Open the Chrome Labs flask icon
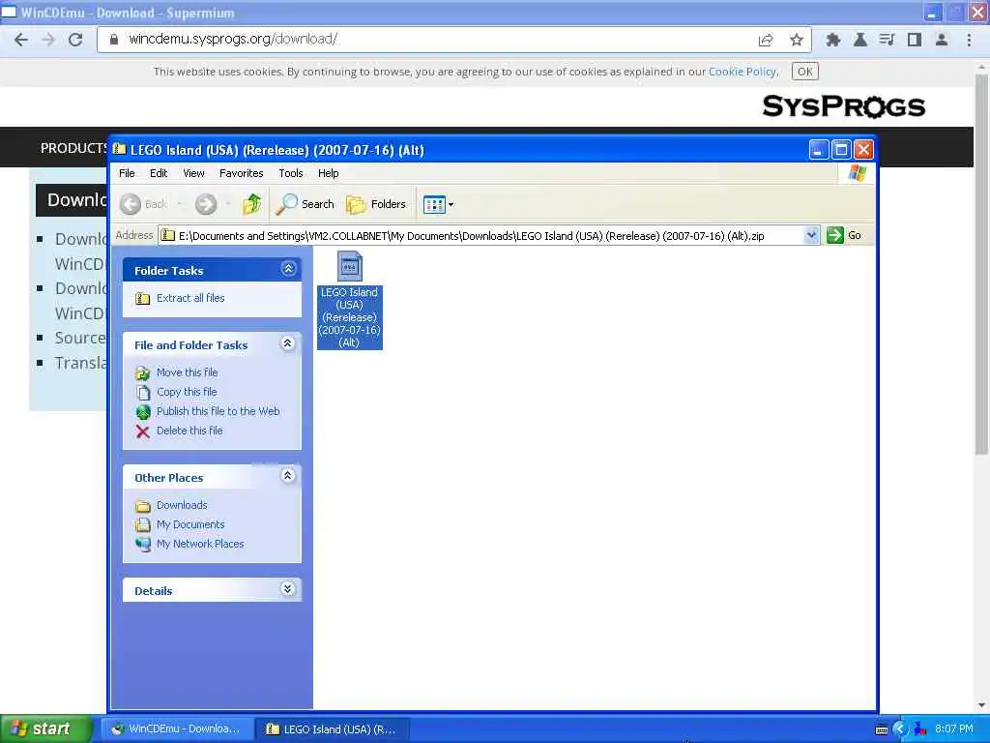This screenshot has width=990, height=743. point(859,40)
